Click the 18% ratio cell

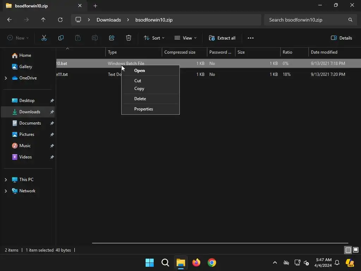point(287,74)
